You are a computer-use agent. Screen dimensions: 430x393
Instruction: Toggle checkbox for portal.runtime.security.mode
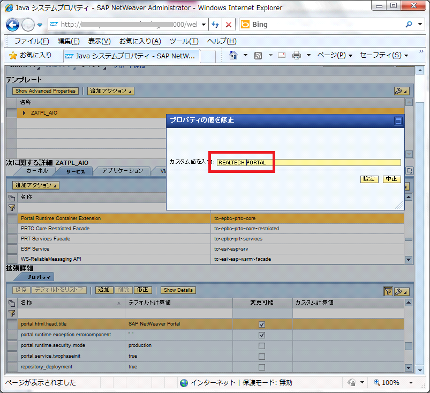click(x=262, y=346)
